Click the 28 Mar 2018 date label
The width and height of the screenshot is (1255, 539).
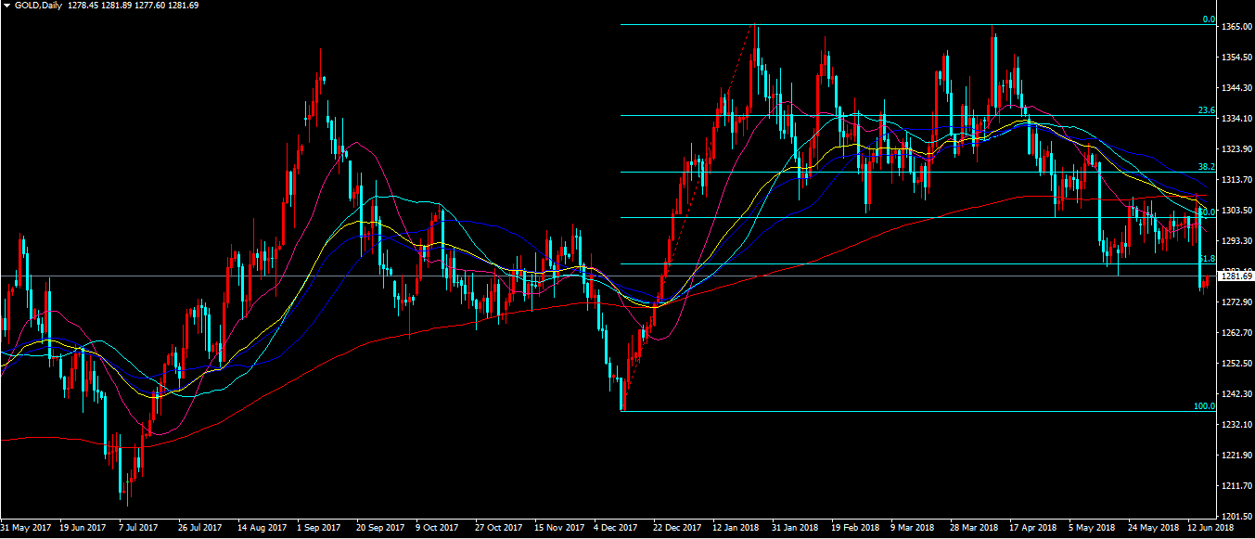pos(974,528)
